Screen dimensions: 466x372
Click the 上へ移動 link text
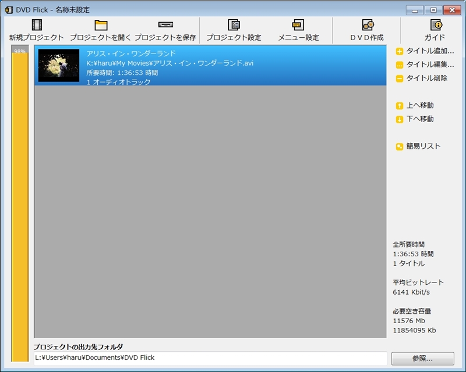tap(420, 105)
